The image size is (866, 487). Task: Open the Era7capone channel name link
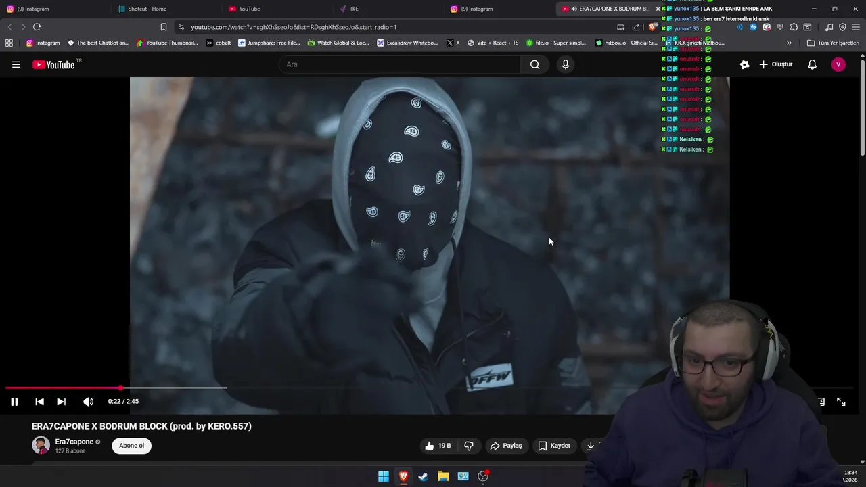coord(74,442)
